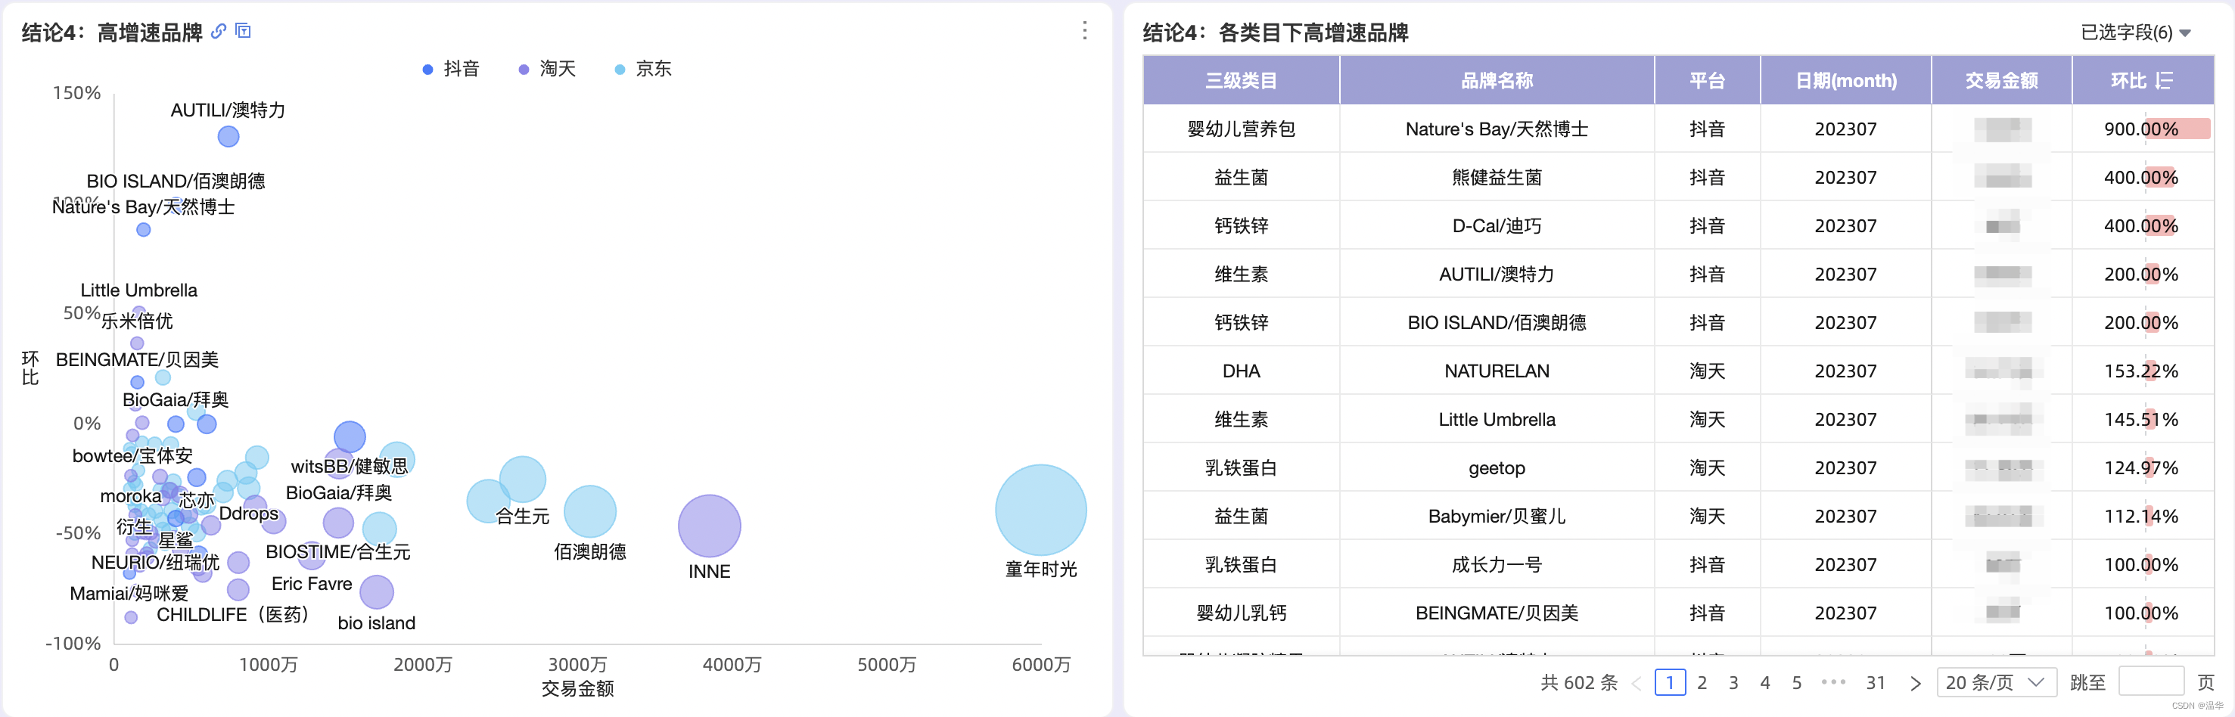This screenshot has height=717, width=2235.
Task: Click Little Umbrella table cell
Action: (x=1497, y=420)
